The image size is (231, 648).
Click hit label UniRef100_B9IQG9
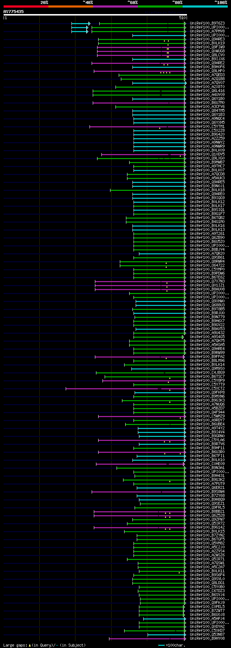[x=207, y=198]
